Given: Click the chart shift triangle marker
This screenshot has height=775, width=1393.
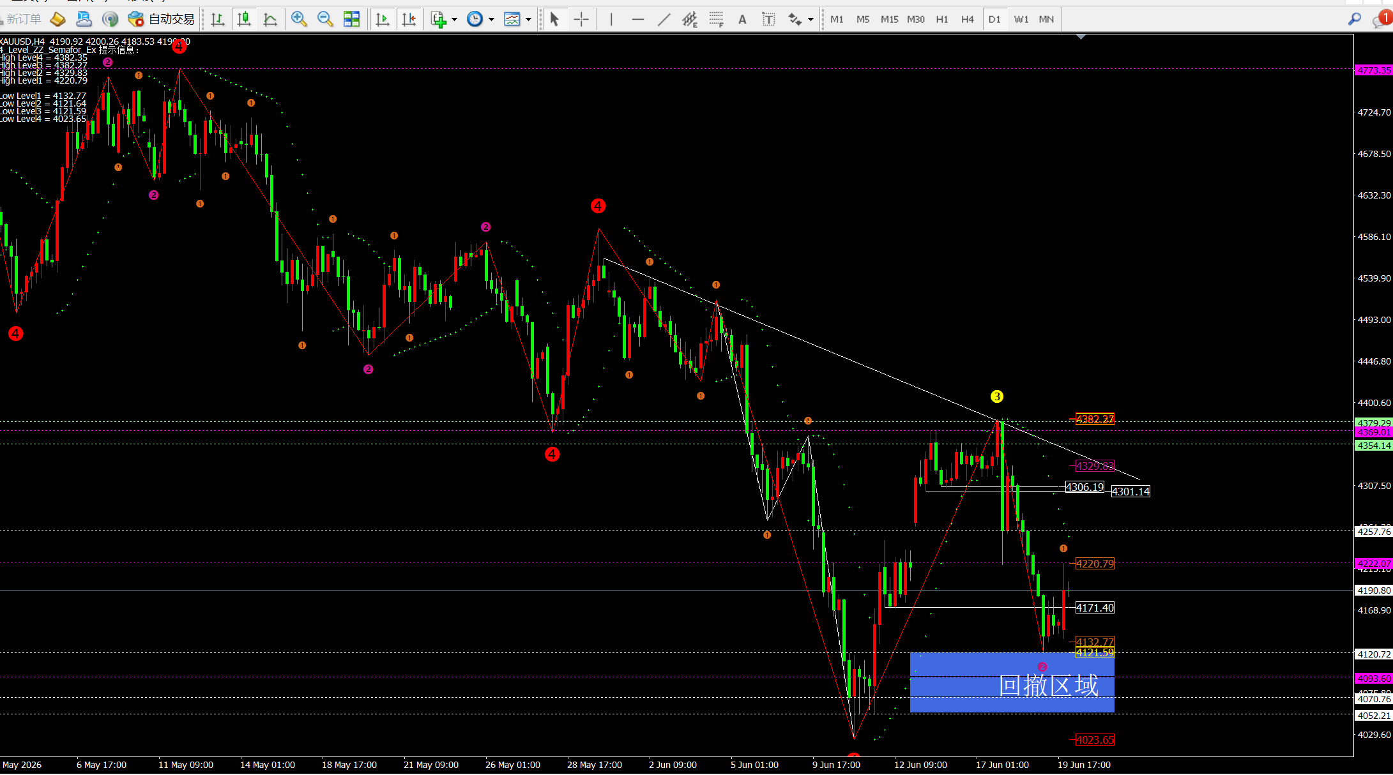Looking at the screenshot, I should click(x=1081, y=37).
